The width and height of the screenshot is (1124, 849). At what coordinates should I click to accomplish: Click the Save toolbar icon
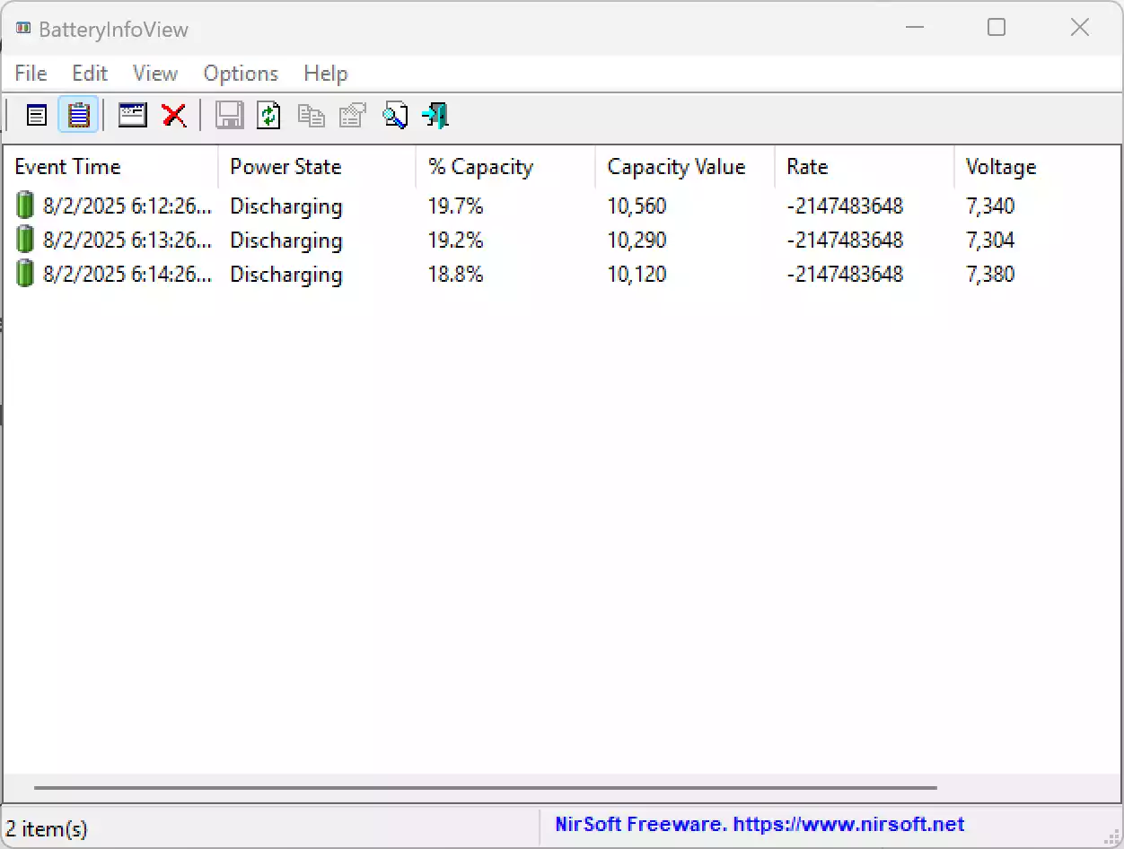229,115
